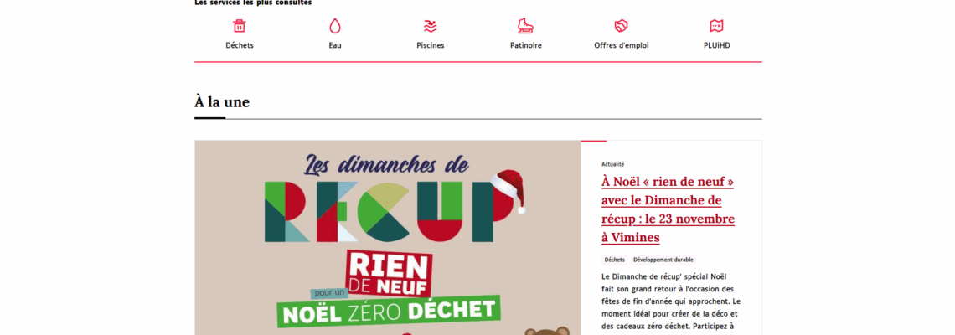
Task: Click the Noël Zéro Déchet green banner
Action: click(x=389, y=311)
